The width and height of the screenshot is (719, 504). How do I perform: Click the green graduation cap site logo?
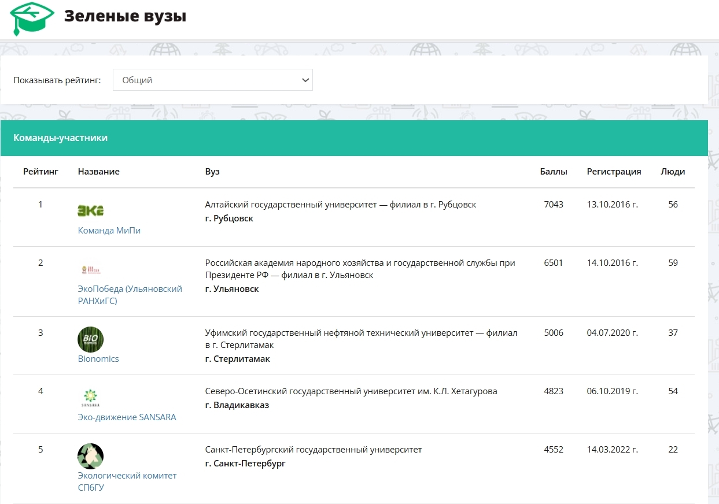pos(32,18)
